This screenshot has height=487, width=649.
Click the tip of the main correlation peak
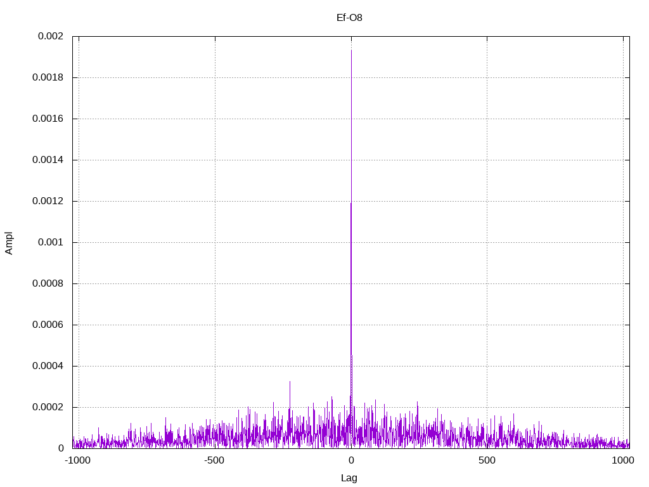(351, 51)
